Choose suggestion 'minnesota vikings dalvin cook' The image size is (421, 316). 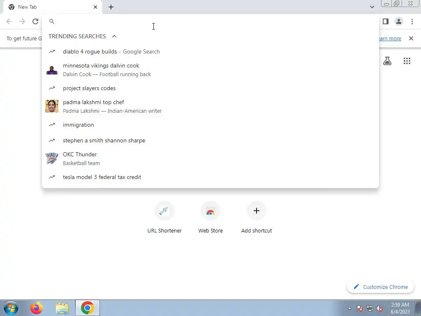[210, 70]
